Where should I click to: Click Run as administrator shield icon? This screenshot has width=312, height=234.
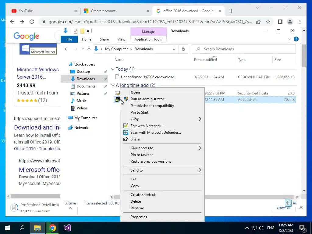tap(126, 99)
